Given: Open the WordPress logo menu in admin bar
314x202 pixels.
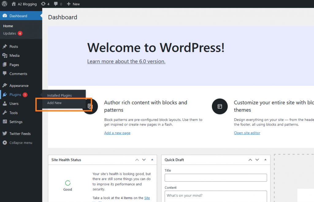Looking at the screenshot, I should click(x=4, y=4).
